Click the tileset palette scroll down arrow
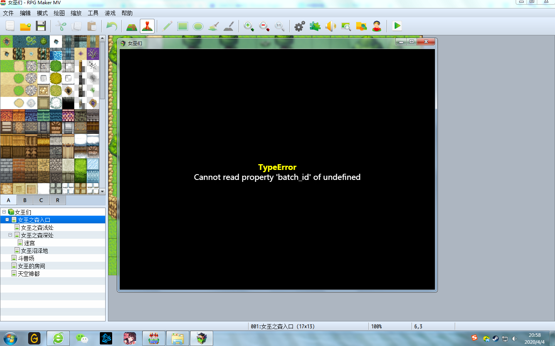The height and width of the screenshot is (346, 555). pyautogui.click(x=103, y=191)
